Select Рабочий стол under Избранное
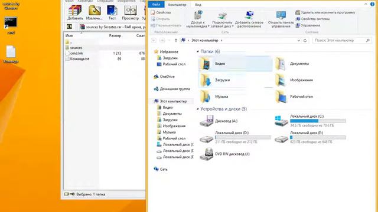This screenshot has height=212, width=378. [x=171, y=64]
